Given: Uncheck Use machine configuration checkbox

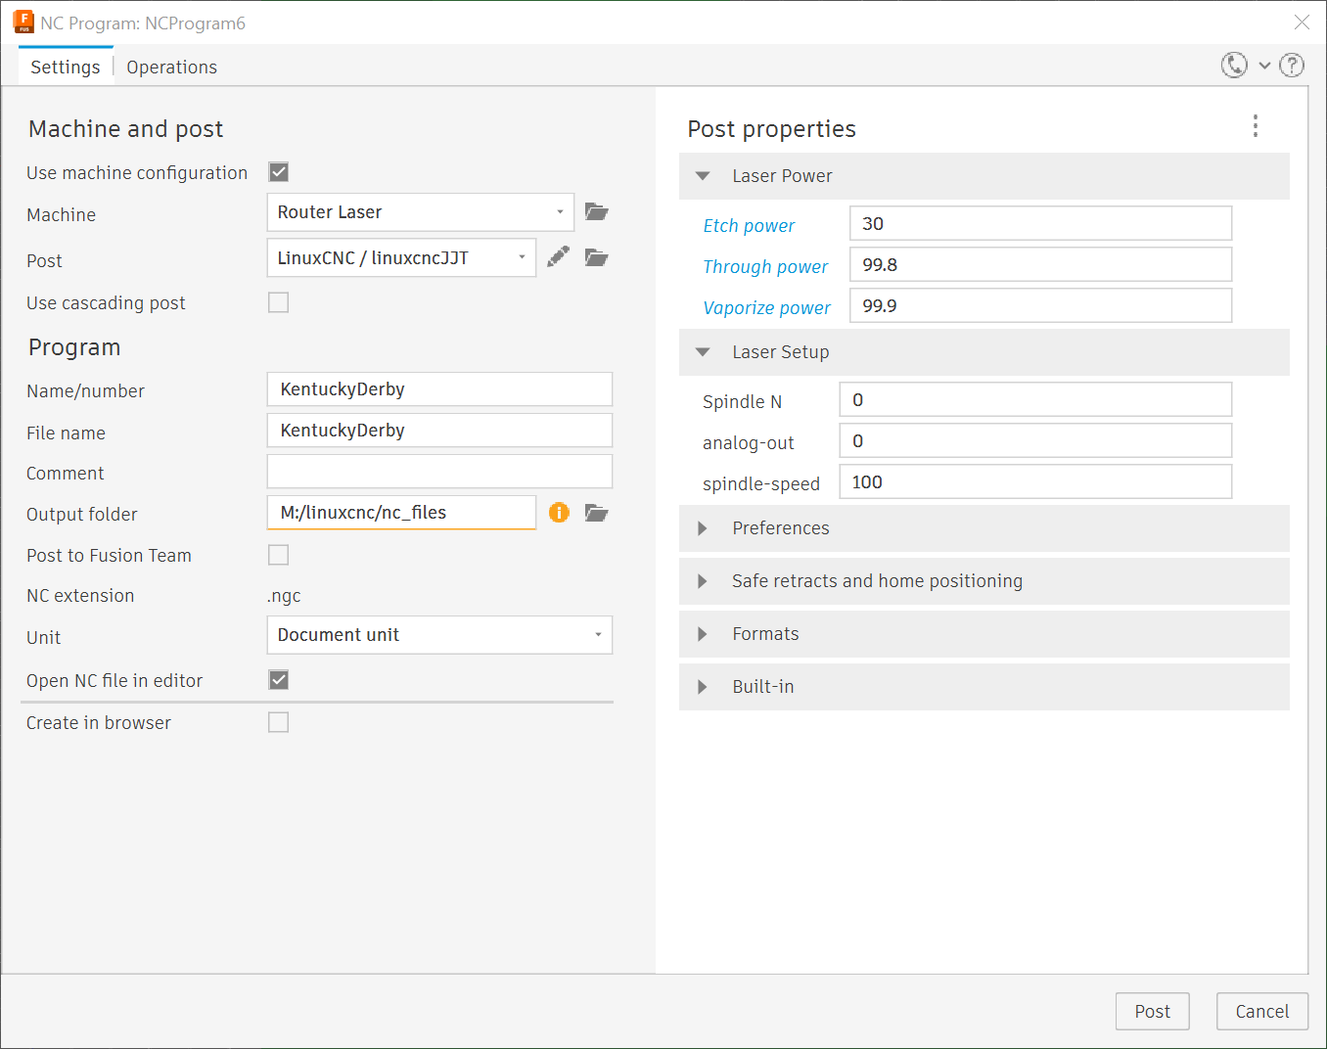Looking at the screenshot, I should coord(279,172).
